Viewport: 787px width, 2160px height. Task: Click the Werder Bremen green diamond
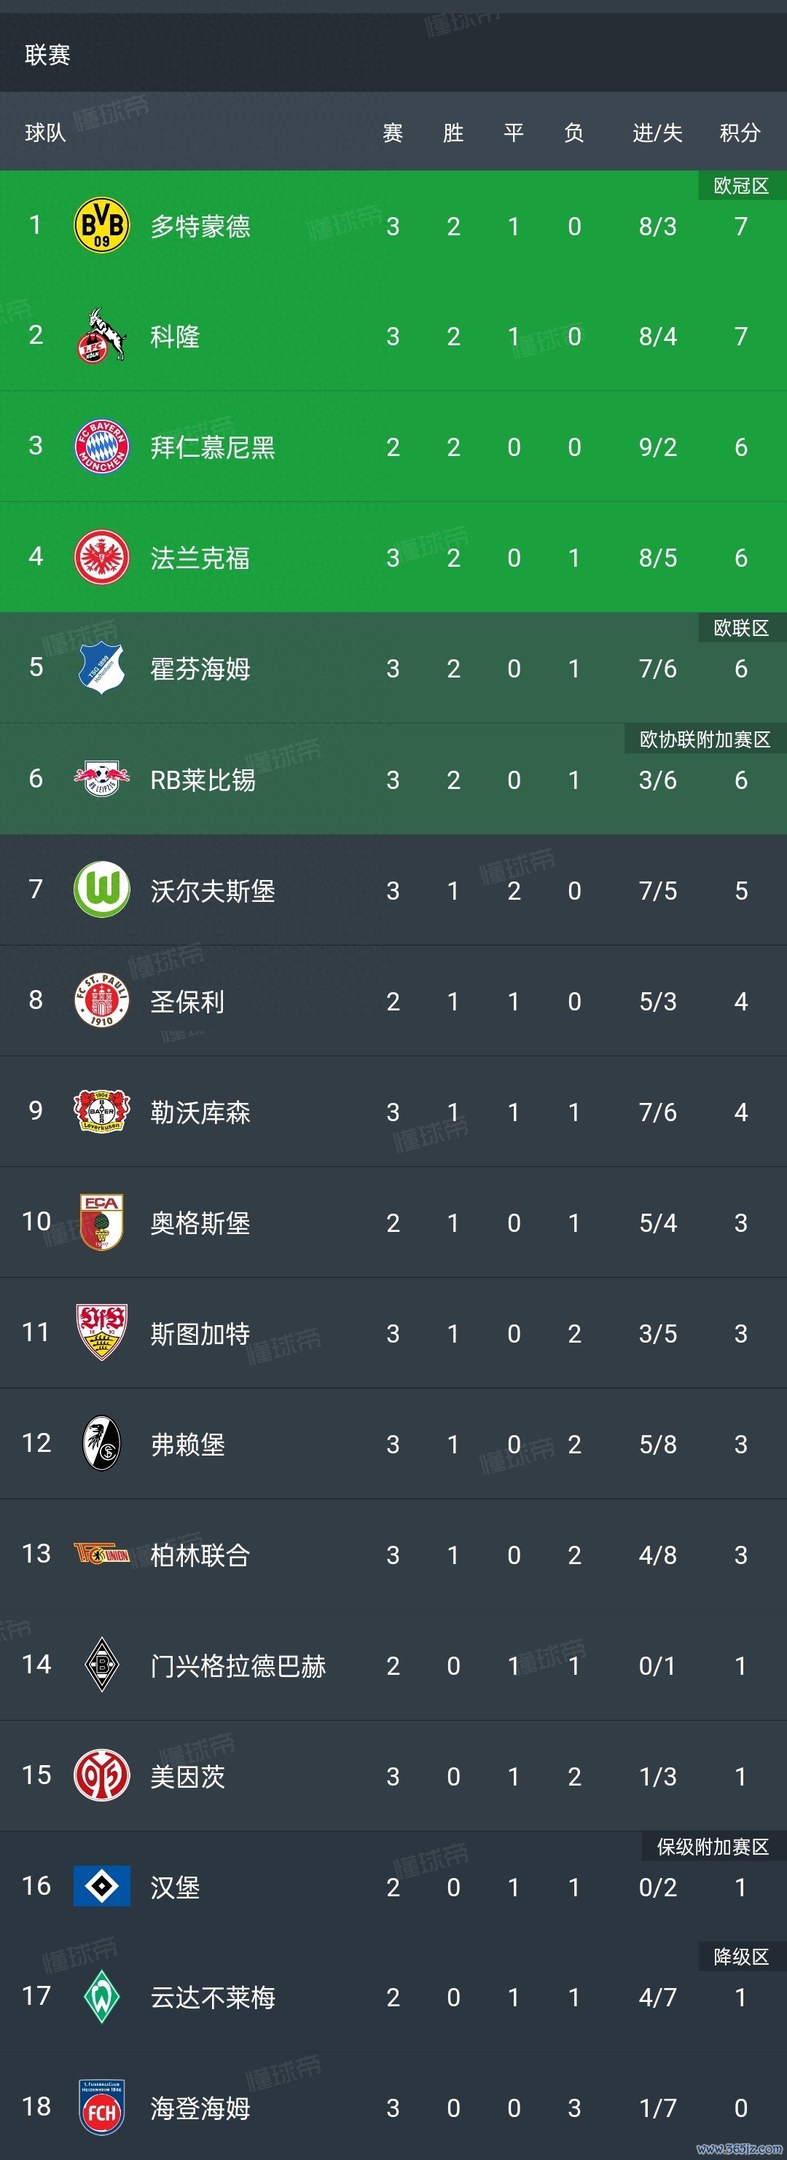pos(101,1997)
